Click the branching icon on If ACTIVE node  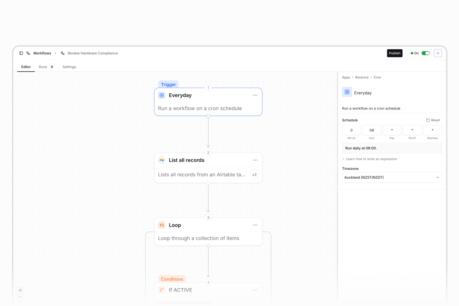(162, 290)
